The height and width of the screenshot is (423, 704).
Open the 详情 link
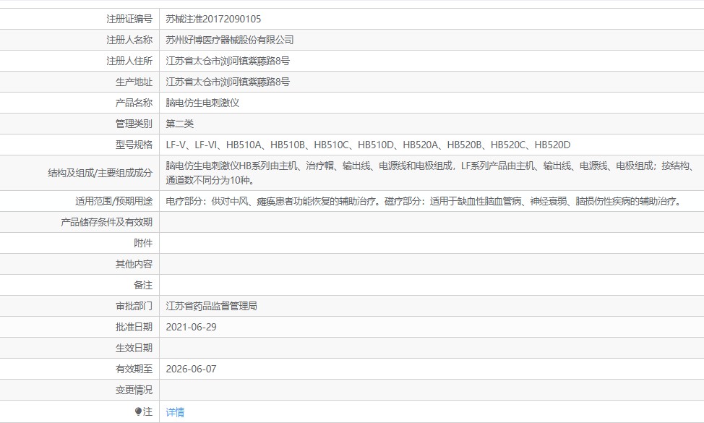(175, 411)
